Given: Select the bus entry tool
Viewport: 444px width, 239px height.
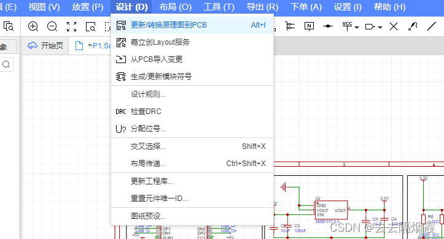Looking at the screenshot, I should pos(290,26).
